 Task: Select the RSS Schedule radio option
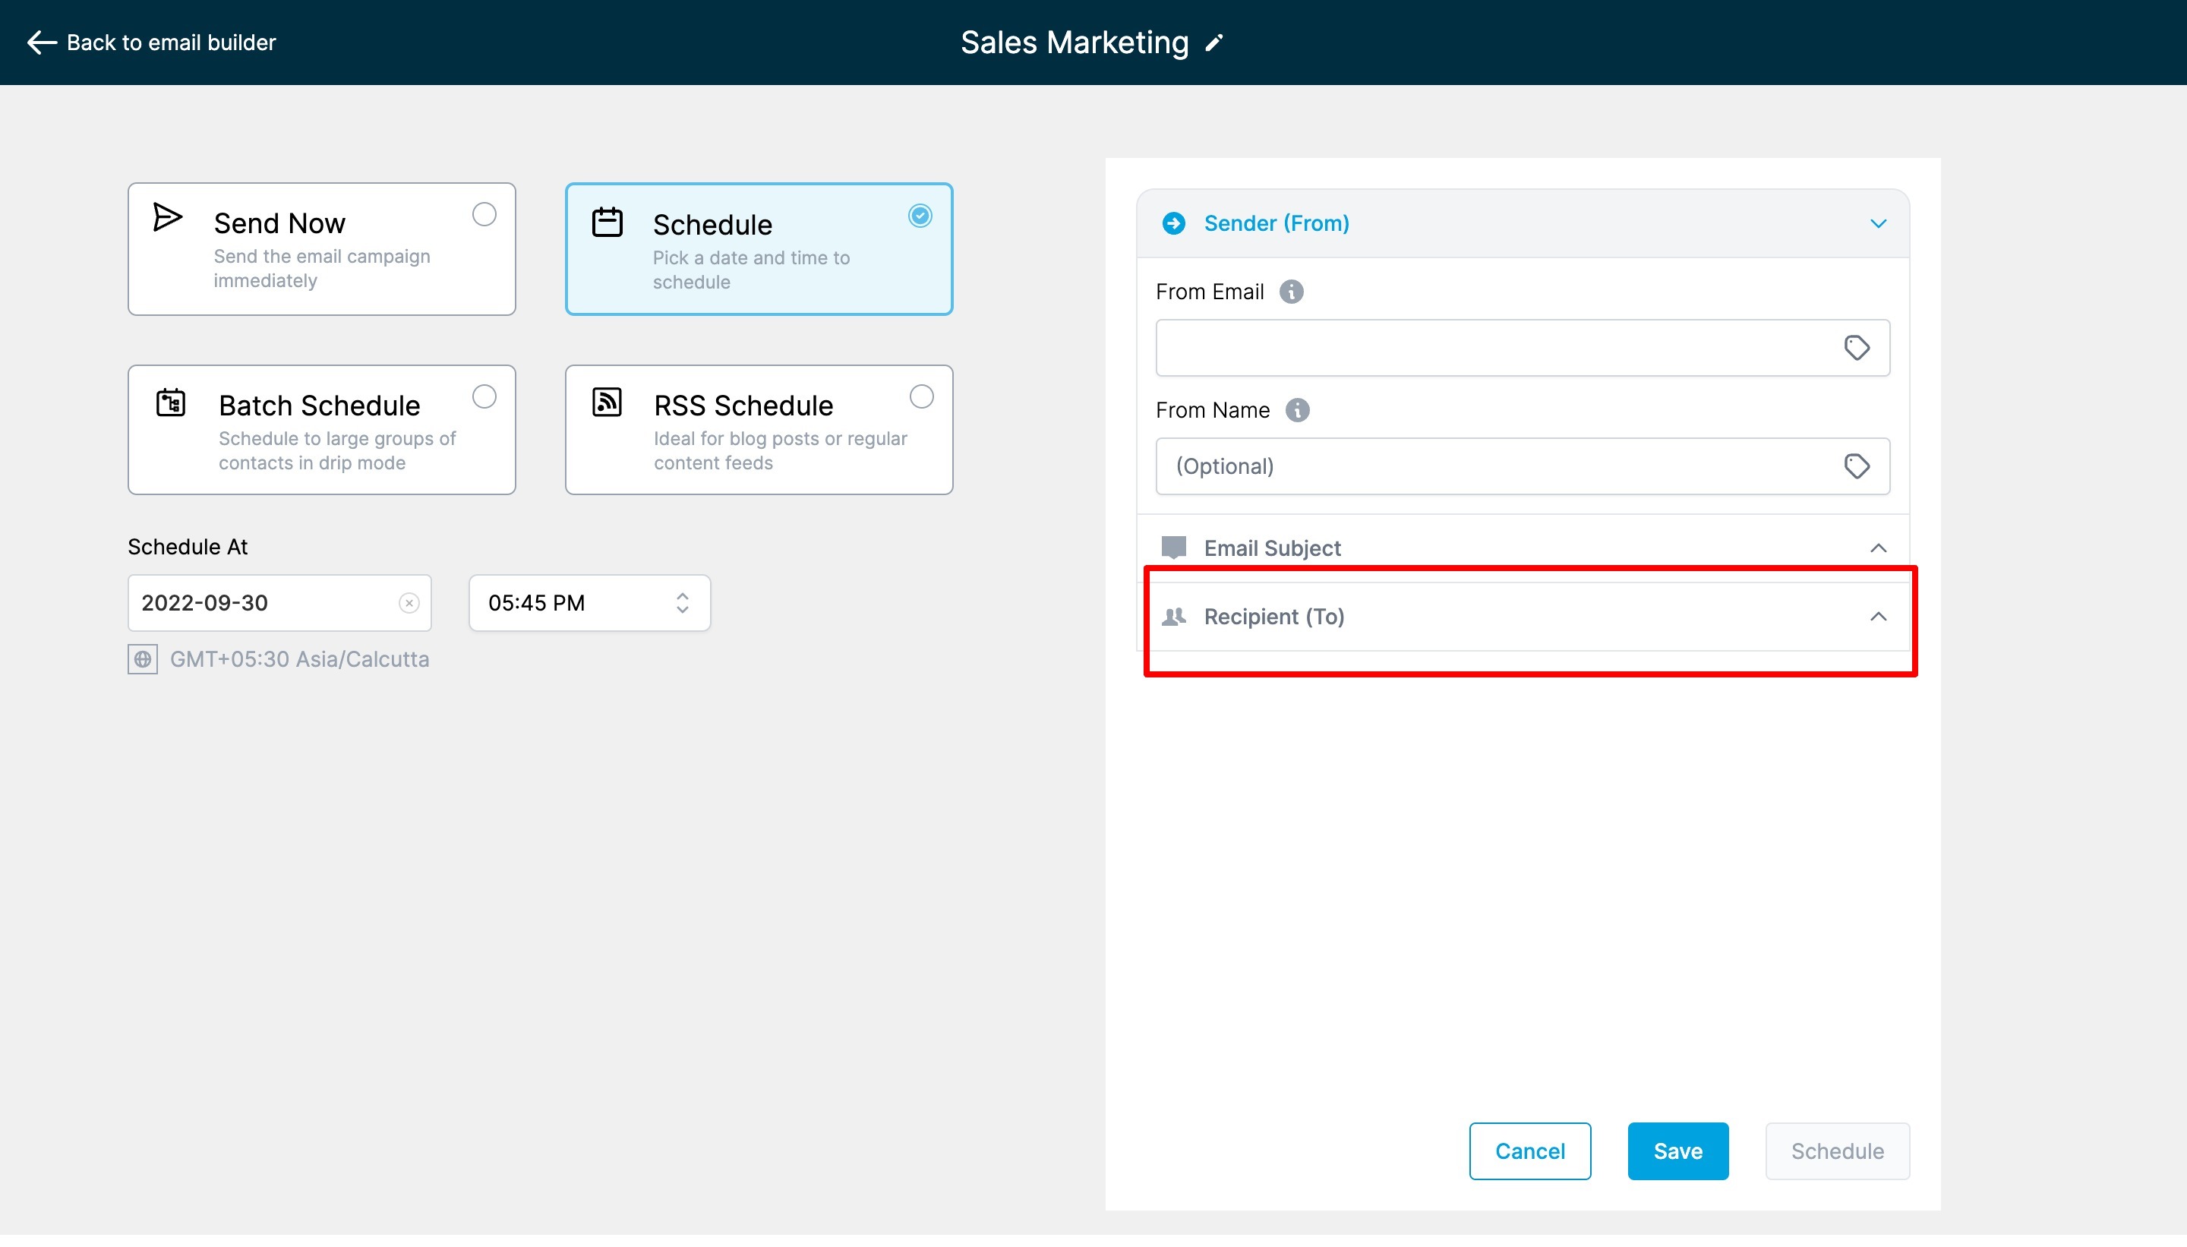[x=921, y=396]
